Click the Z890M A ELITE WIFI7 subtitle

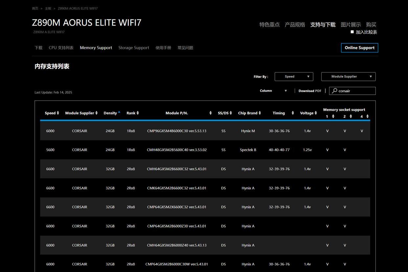coord(49,32)
